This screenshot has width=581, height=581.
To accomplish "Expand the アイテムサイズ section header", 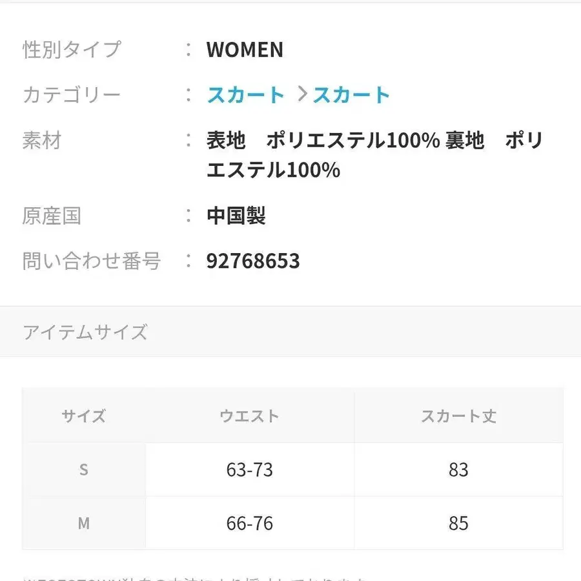I will [85, 331].
